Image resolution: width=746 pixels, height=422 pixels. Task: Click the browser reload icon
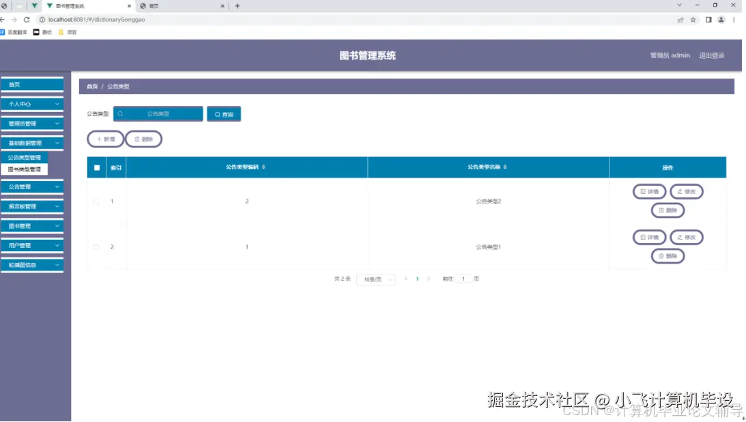pyautogui.click(x=25, y=20)
